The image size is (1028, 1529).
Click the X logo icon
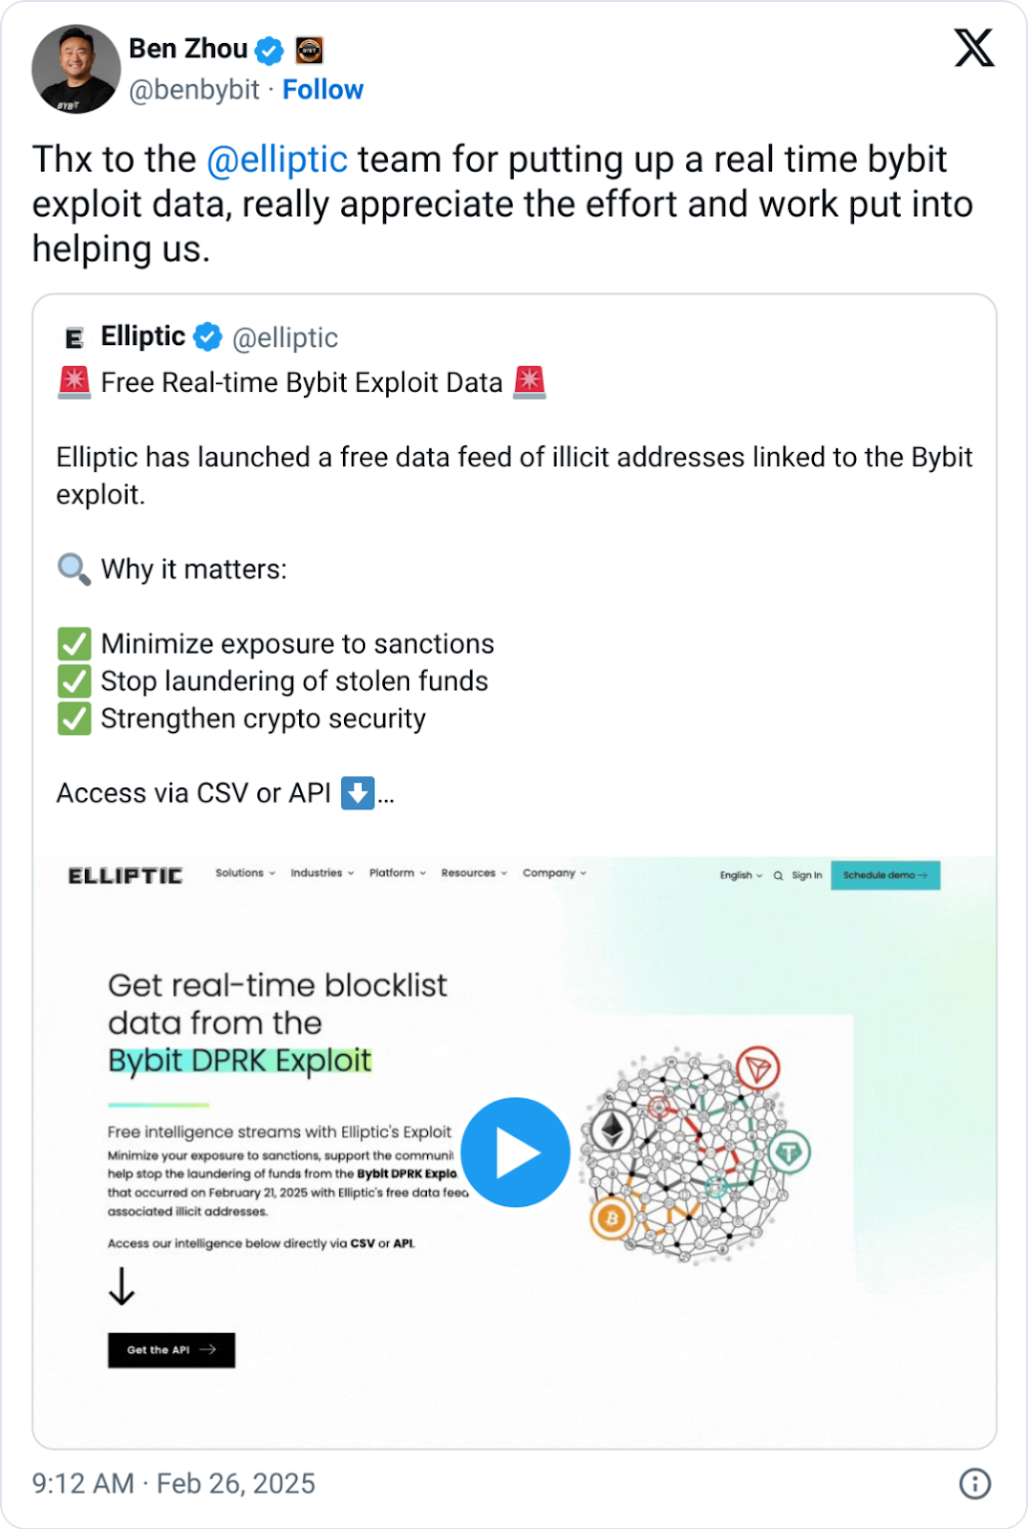tap(974, 48)
